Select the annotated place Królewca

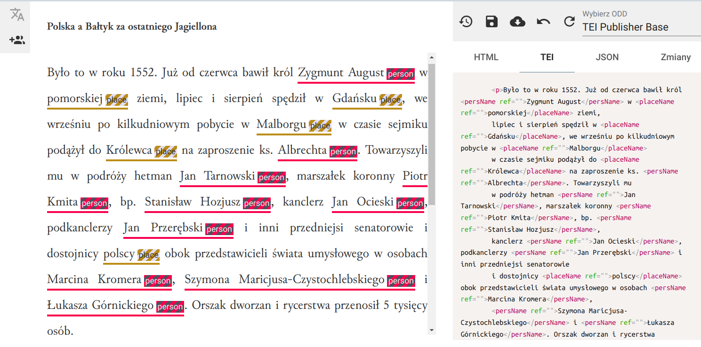(129, 150)
